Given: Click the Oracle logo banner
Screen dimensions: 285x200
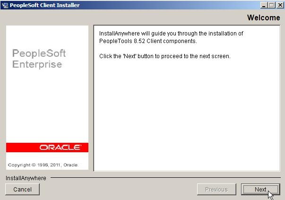Looking at the screenshot, I should pyautogui.click(x=47, y=148).
